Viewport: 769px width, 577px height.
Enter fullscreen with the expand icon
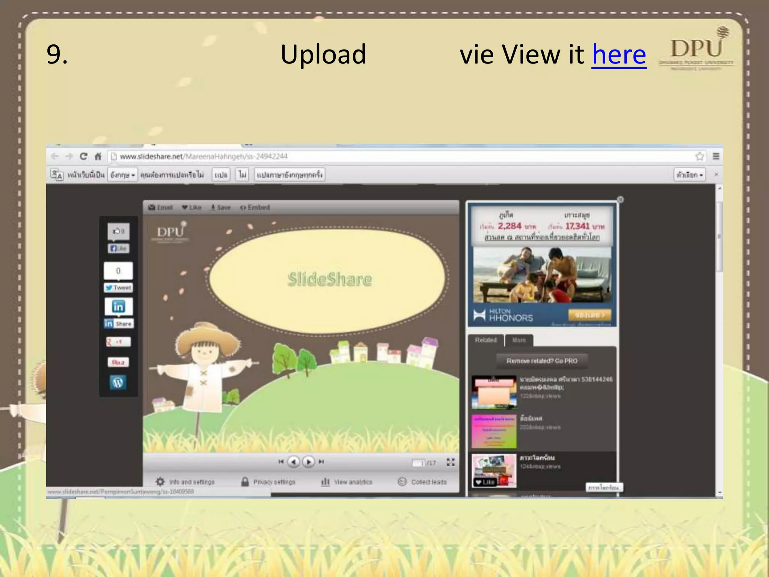pos(451,462)
